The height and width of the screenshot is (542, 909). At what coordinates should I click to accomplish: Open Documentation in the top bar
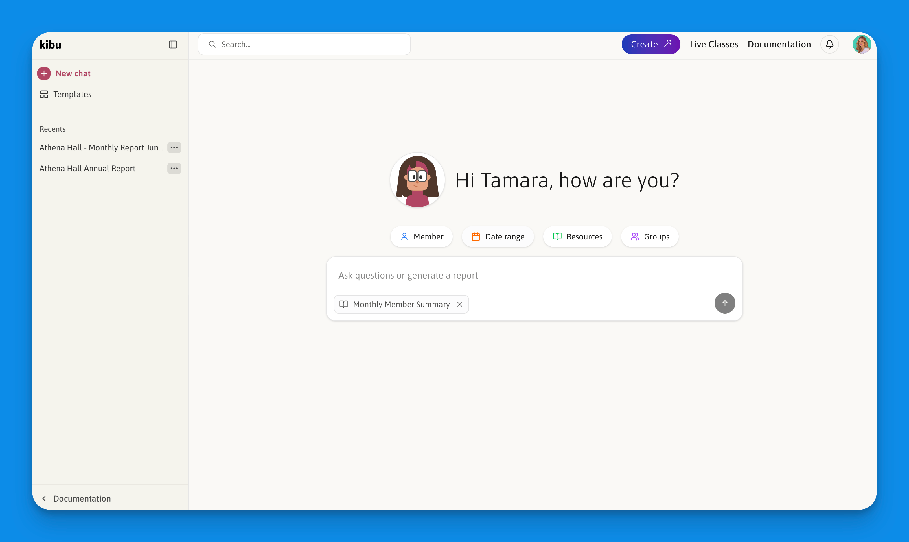(779, 44)
